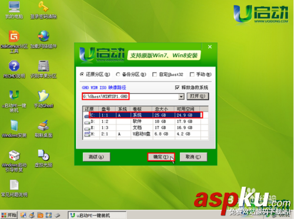The height and width of the screenshot is (219, 294).
Task: Click the 打开 browse button
Action: pyautogui.click(x=198, y=96)
